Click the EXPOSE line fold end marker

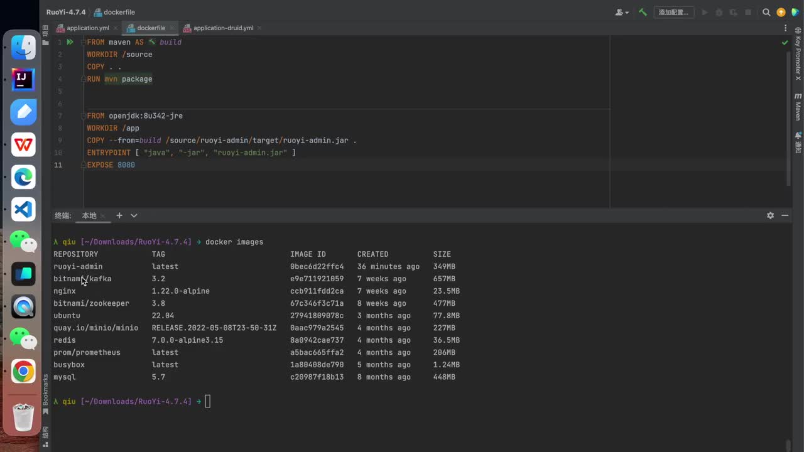[x=82, y=165]
